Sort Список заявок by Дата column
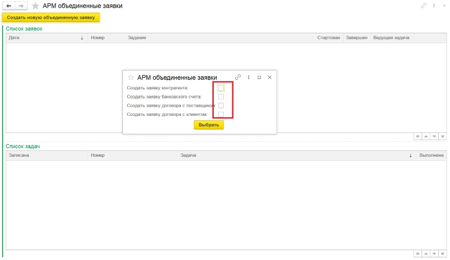The image size is (450, 260). [47, 38]
